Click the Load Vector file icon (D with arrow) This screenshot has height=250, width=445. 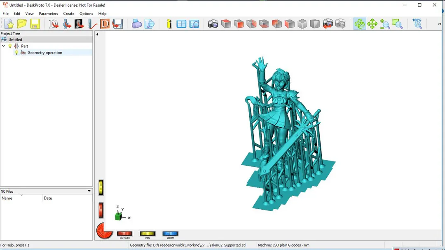click(x=53, y=24)
